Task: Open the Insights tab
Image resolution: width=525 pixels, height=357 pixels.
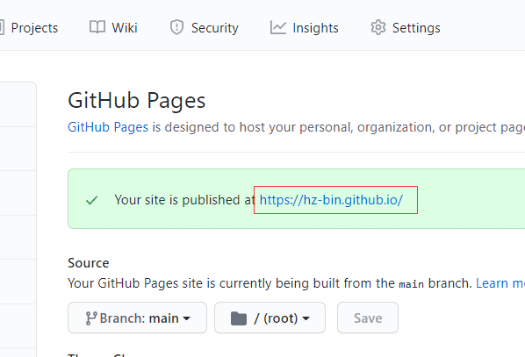Action: click(x=305, y=28)
